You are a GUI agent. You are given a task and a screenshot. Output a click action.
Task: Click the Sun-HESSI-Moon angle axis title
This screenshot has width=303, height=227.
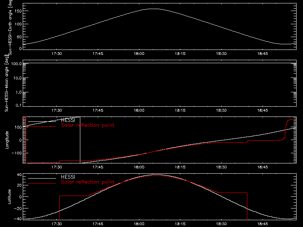[x=6, y=83]
